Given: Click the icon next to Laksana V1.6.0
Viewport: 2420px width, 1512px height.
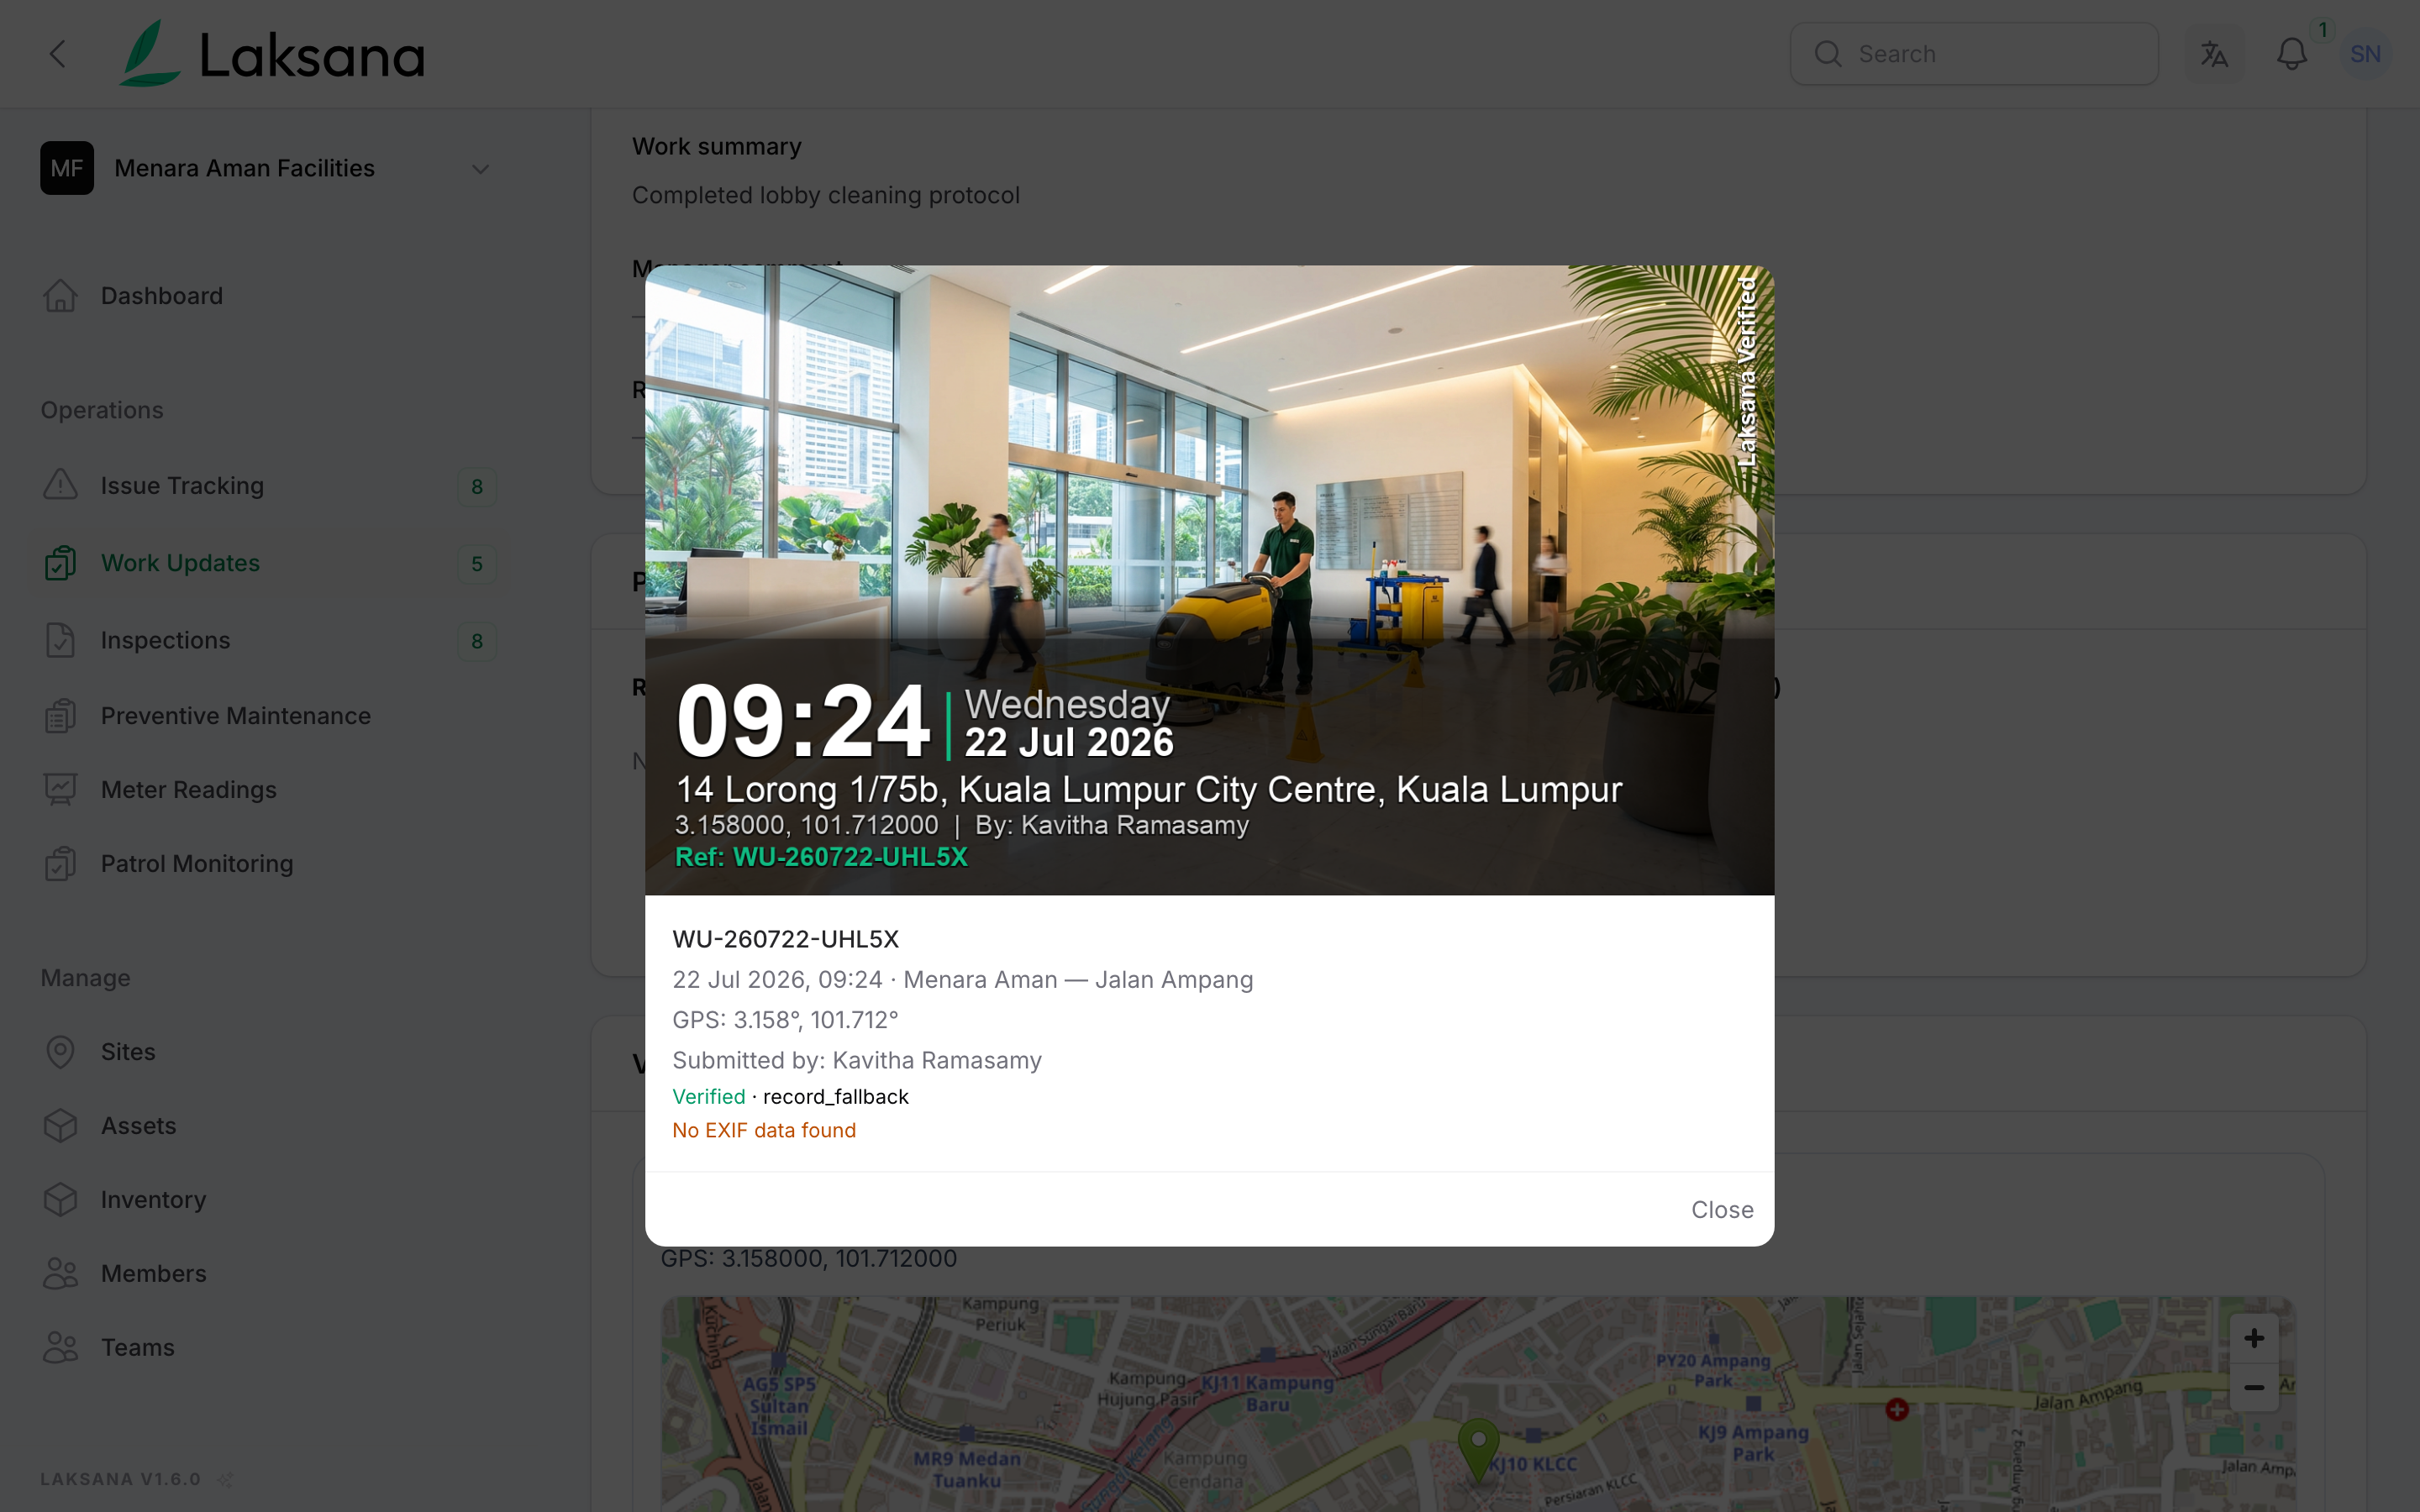Looking at the screenshot, I should (x=226, y=1479).
